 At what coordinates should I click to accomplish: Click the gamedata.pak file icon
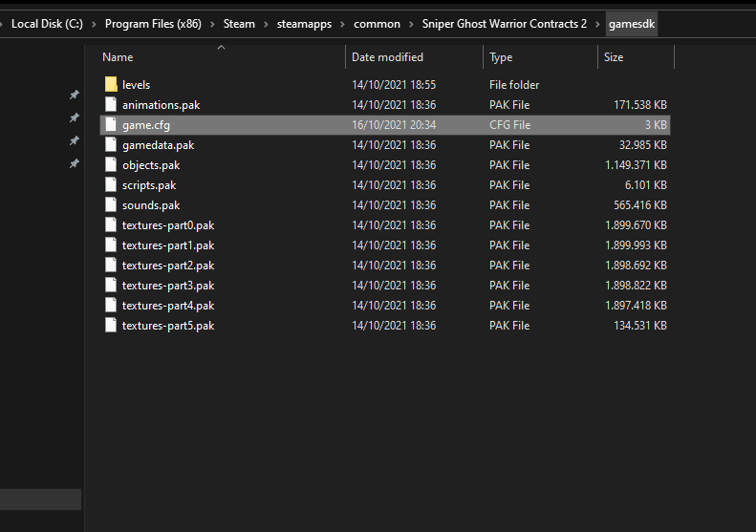click(111, 145)
